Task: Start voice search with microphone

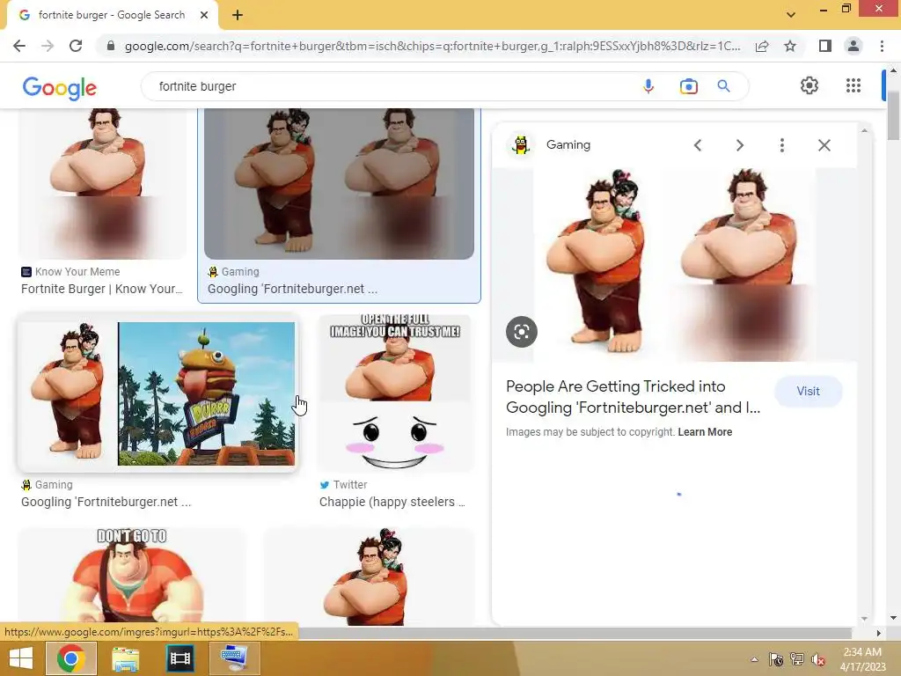Action: [648, 86]
